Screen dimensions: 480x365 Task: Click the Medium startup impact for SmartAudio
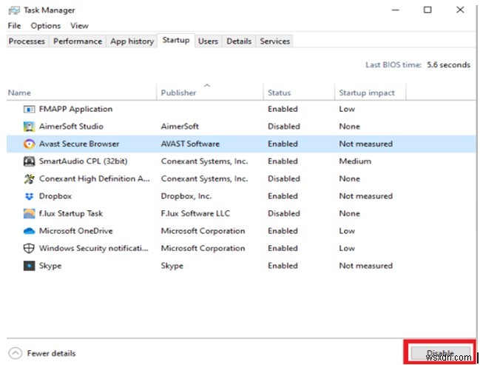[355, 161]
